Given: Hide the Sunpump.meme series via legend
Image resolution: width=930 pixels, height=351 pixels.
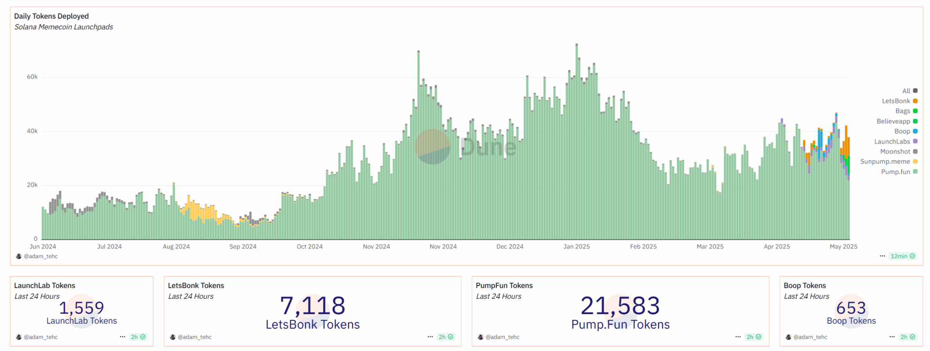Looking at the screenshot, I should pos(885,162).
